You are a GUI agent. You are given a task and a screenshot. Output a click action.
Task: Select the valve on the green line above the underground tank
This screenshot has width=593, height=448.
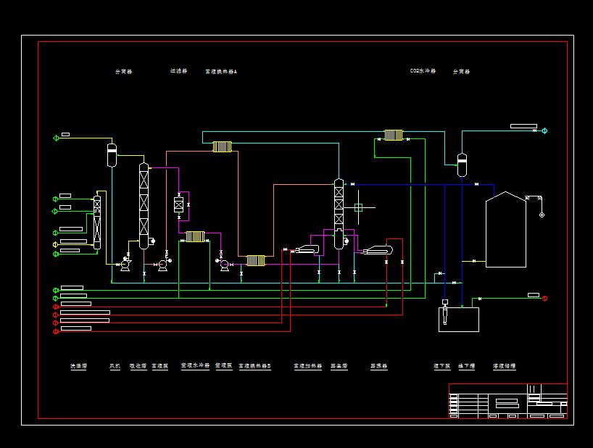[x=480, y=299]
